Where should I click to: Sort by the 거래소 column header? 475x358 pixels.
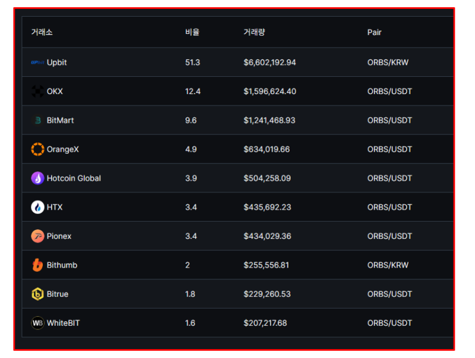pos(42,32)
